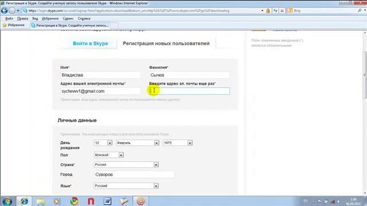367x206 pixels.
Task: Open the birth month dropdown Февраль
Action: [x=138, y=142]
